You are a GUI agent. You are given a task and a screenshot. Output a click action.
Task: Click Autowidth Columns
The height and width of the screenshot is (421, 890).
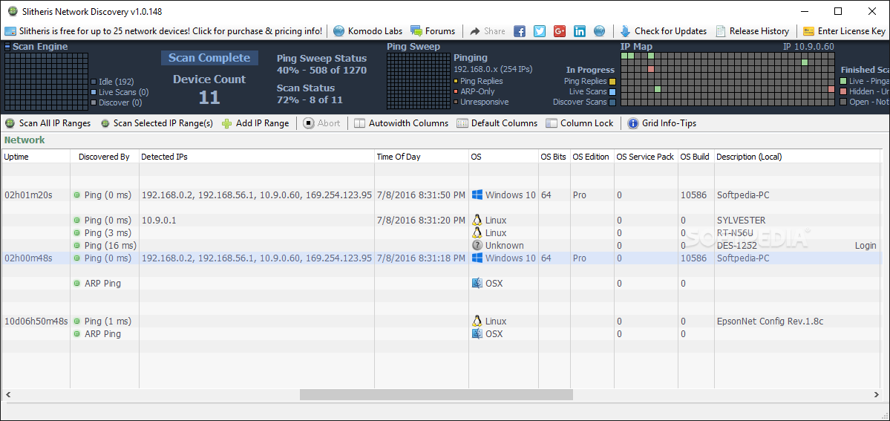tap(402, 123)
